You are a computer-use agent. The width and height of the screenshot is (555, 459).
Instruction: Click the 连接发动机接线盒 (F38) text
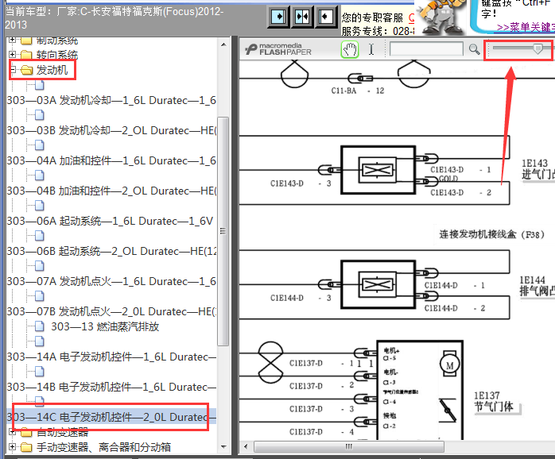491,234
